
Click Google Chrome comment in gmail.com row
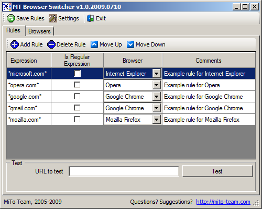pyautogui.click(x=203, y=108)
